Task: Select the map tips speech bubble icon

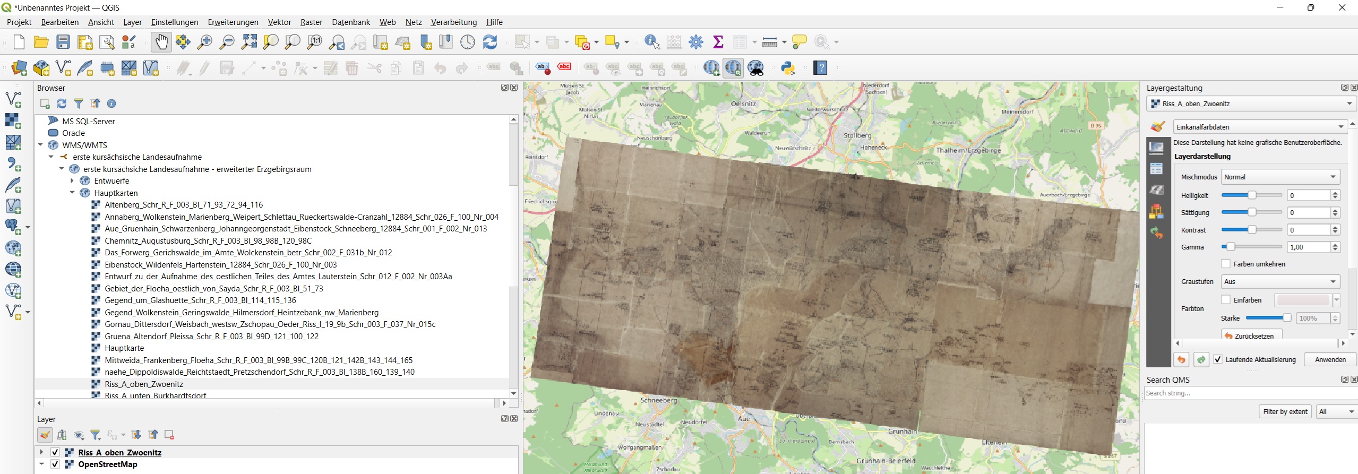Action: click(x=799, y=42)
